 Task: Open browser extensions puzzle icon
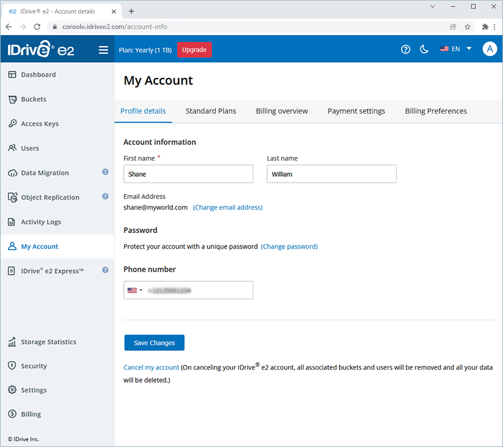click(485, 27)
